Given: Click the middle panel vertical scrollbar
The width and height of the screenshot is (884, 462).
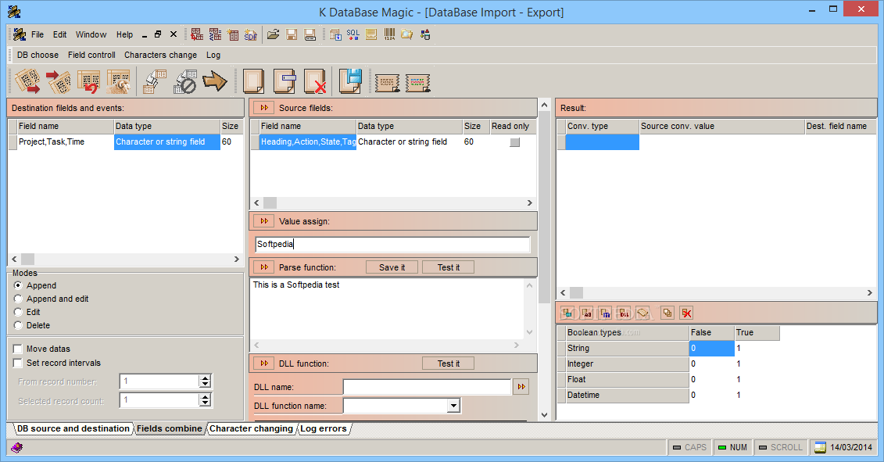Looking at the screenshot, I should pyautogui.click(x=544, y=260).
